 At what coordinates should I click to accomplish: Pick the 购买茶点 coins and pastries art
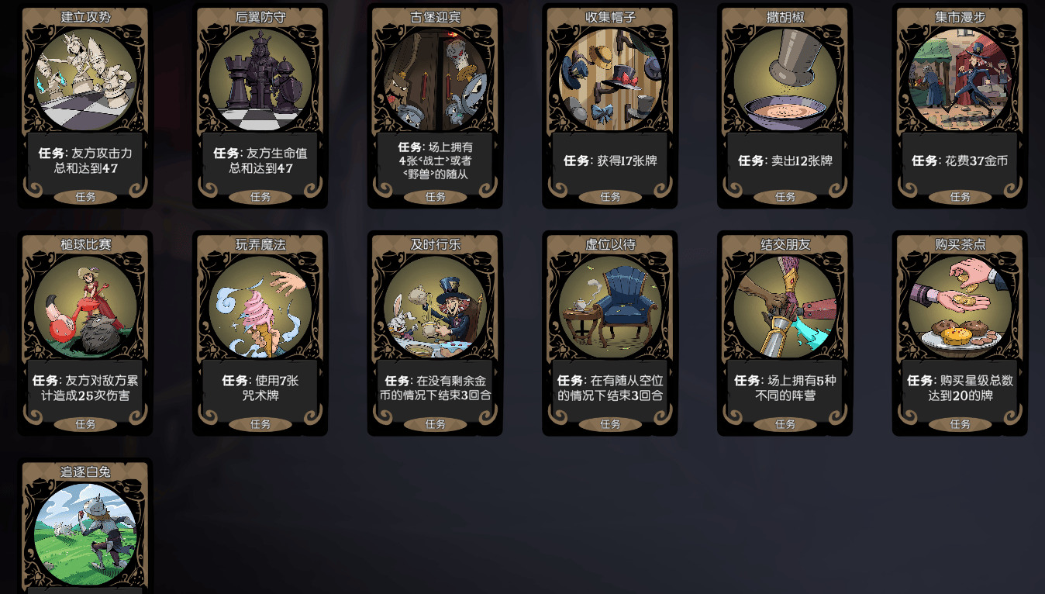(x=961, y=307)
